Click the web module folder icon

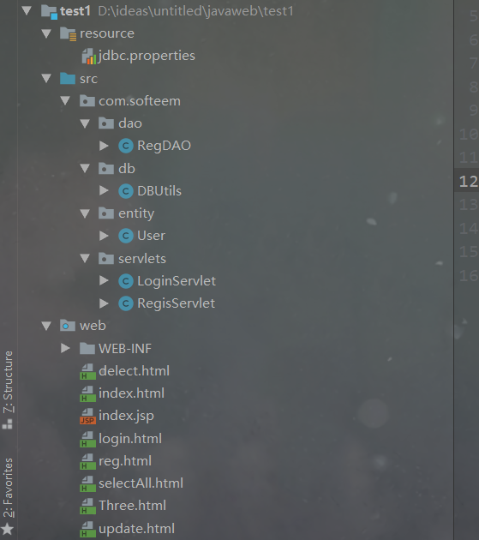pyautogui.click(x=68, y=326)
